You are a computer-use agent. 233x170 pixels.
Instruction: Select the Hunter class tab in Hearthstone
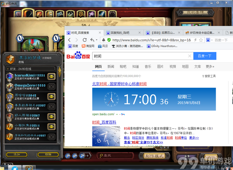28,13
